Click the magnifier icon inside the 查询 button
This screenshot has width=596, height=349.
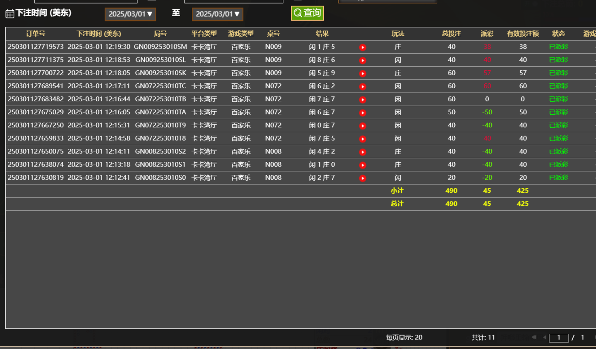point(297,13)
